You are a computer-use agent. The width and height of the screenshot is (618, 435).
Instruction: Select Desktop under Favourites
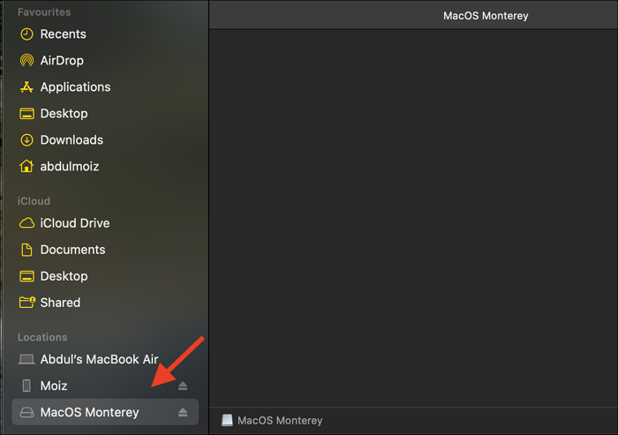(64, 114)
